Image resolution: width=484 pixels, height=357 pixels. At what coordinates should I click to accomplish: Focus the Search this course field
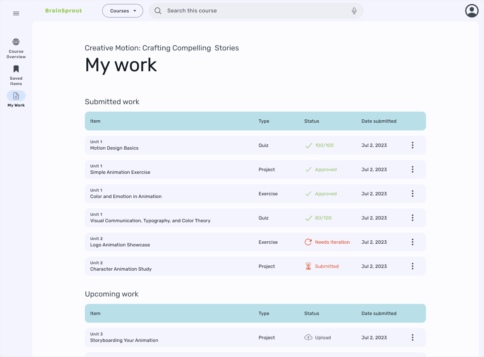pos(256,11)
